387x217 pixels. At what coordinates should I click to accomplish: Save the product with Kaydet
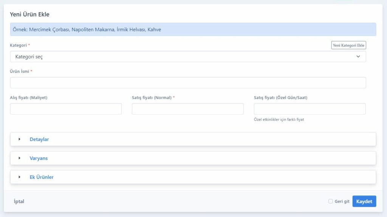coord(364,202)
